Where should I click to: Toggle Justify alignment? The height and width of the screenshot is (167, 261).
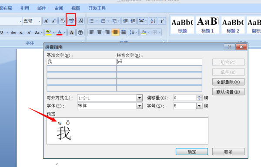[x=115, y=32]
